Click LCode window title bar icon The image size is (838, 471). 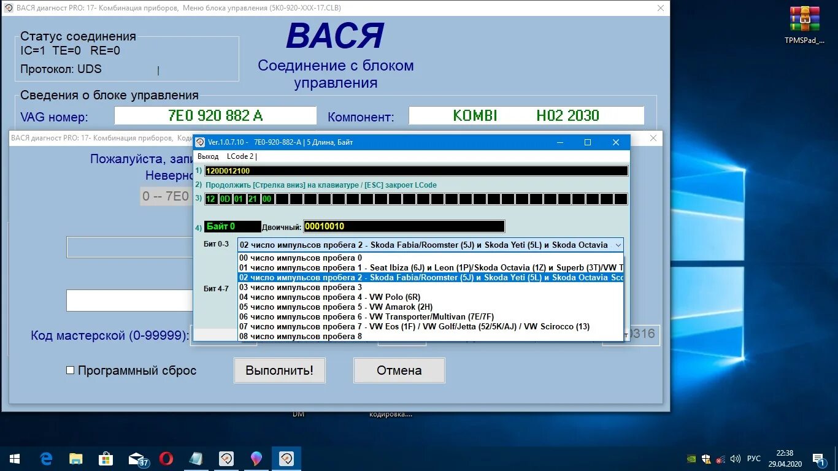[200, 142]
